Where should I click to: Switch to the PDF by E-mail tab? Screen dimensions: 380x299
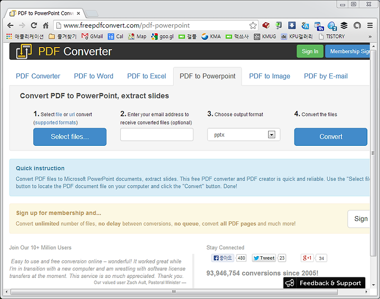[326, 76]
